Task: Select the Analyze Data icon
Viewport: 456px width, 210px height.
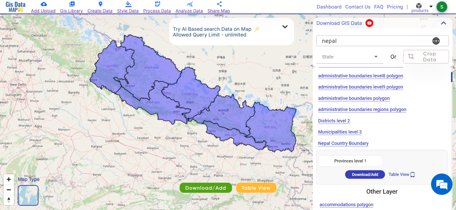Action: coord(189,4)
